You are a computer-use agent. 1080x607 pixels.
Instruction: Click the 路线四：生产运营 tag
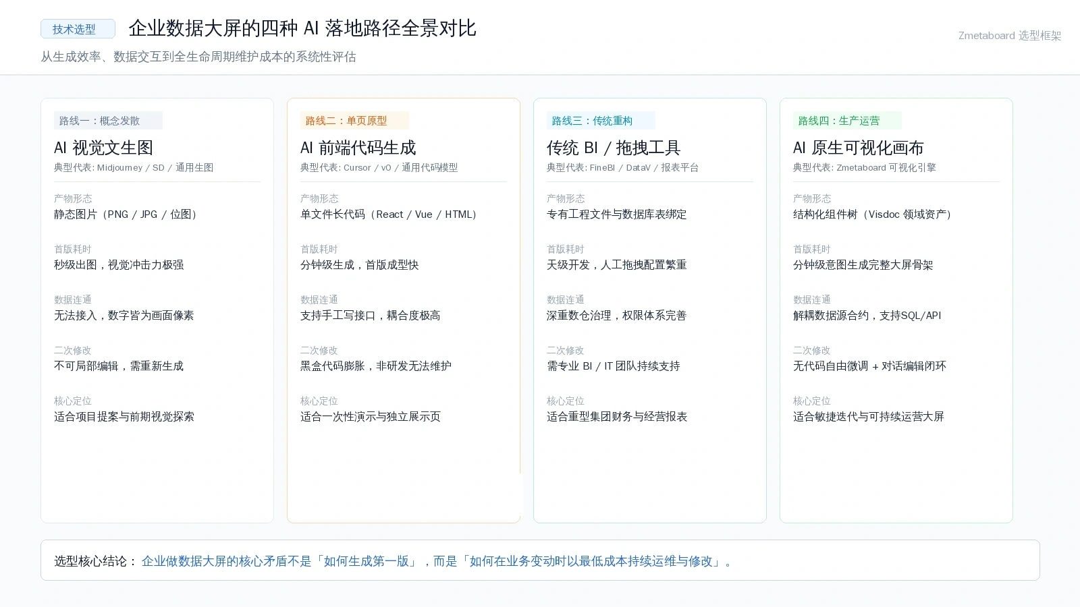click(x=847, y=121)
